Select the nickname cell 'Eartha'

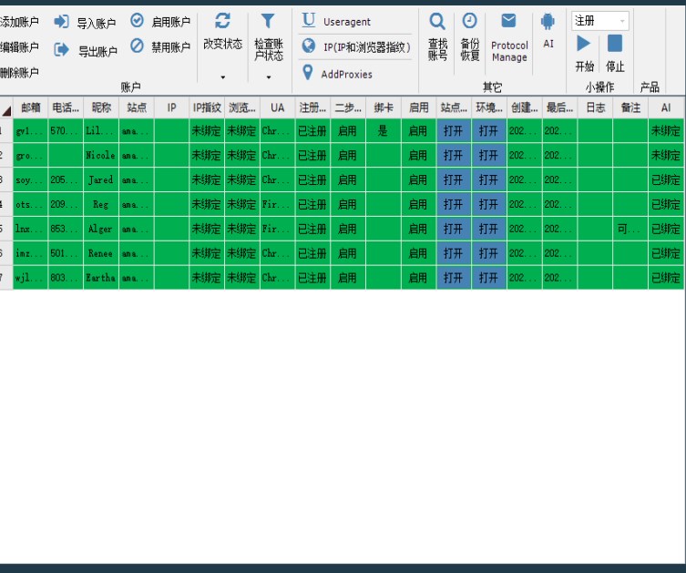pyautogui.click(x=101, y=278)
